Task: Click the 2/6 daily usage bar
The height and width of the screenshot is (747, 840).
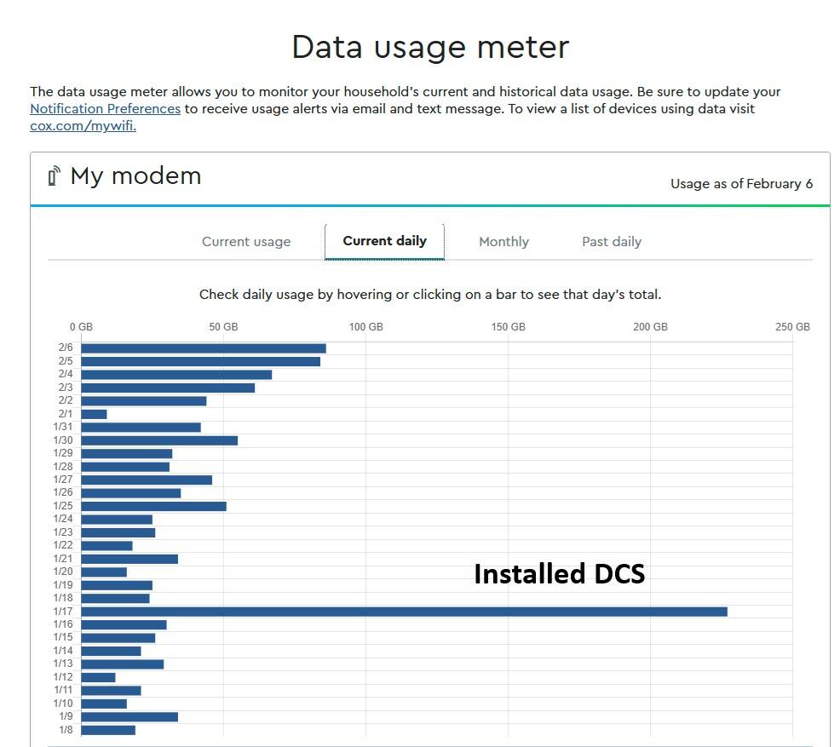Action: point(203,348)
